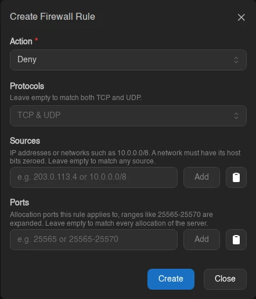Viewport: 256px width, 299px height.
Task: Click the Close button at bottom
Action: point(225,279)
